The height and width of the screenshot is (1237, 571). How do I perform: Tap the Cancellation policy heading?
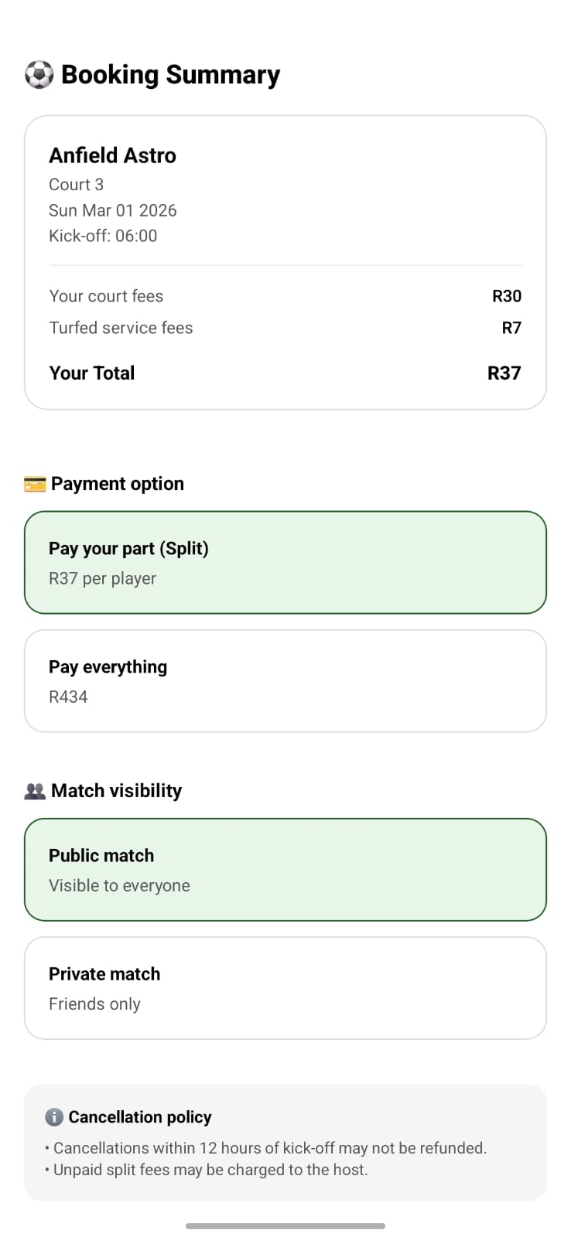point(139,1117)
